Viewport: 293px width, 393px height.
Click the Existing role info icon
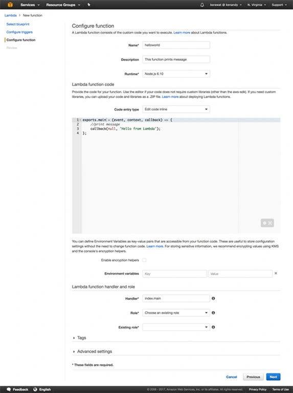(x=213, y=327)
